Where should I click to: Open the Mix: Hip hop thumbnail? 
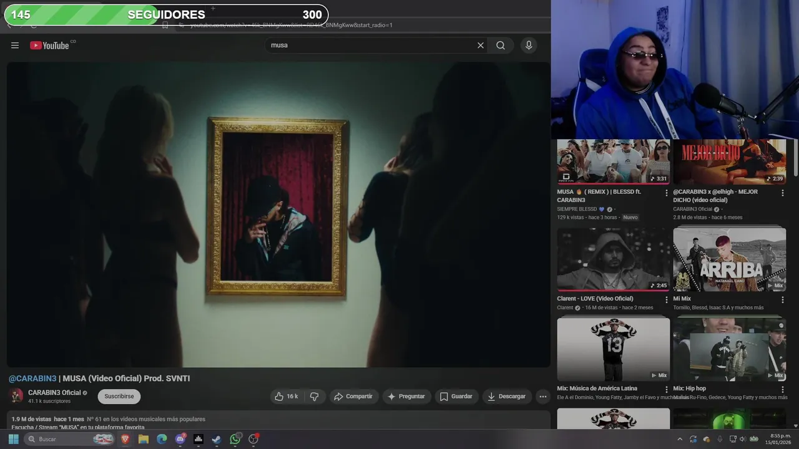click(729, 349)
